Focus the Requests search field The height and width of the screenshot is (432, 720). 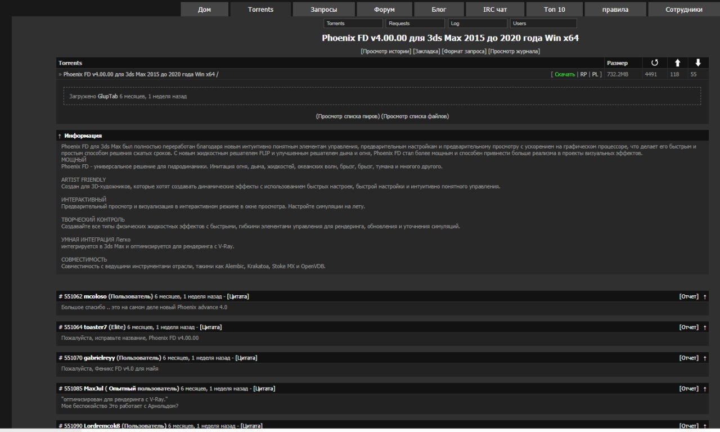click(416, 24)
